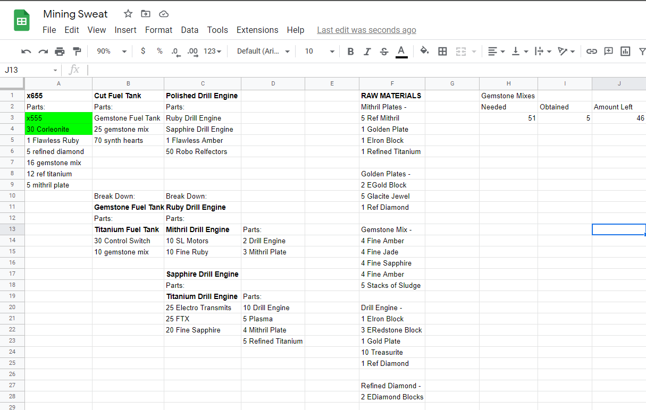Screen dimensions: 646x410
Task: Select row 13 header
Action: point(12,229)
